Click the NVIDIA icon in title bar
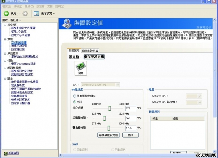This screenshot has width=218, height=158. pos(3,1)
